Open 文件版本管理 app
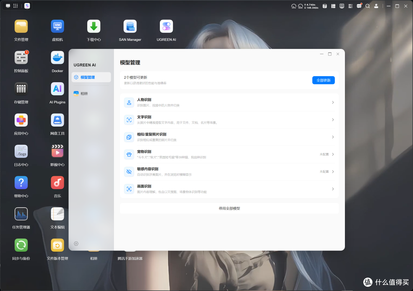Screen dimensions: 413x291 pos(57,245)
